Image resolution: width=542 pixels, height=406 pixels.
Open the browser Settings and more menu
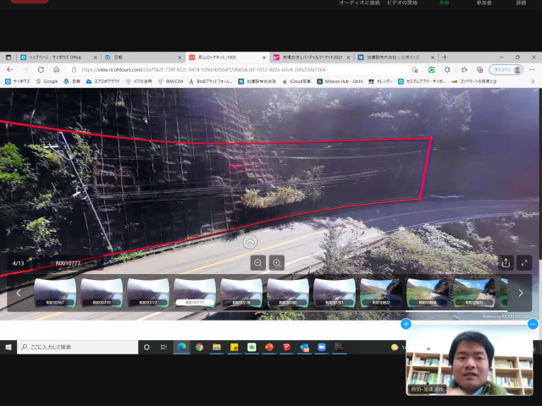(x=532, y=69)
